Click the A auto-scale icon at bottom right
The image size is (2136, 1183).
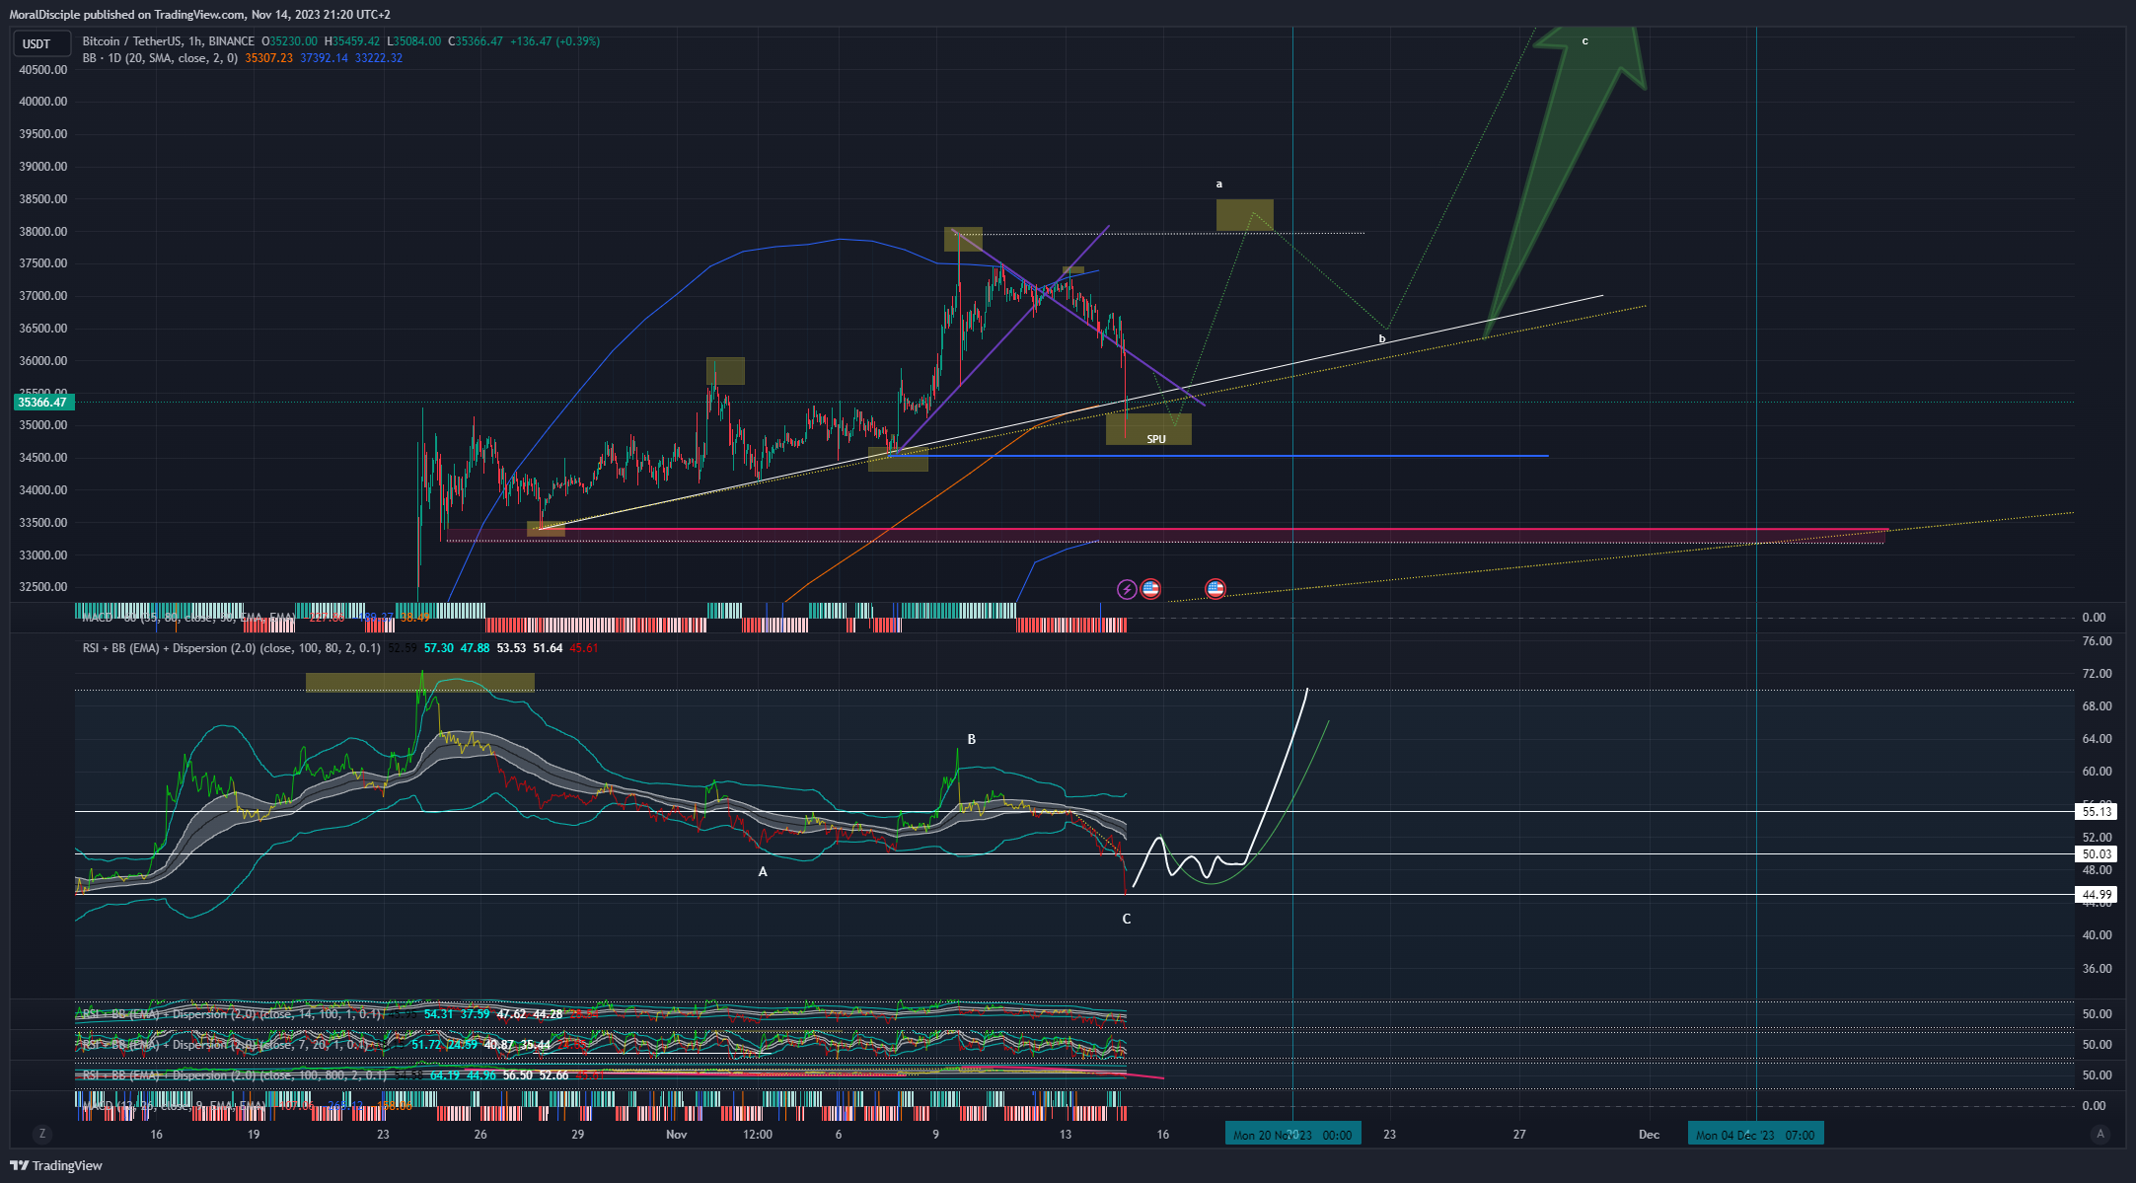point(2100,1134)
